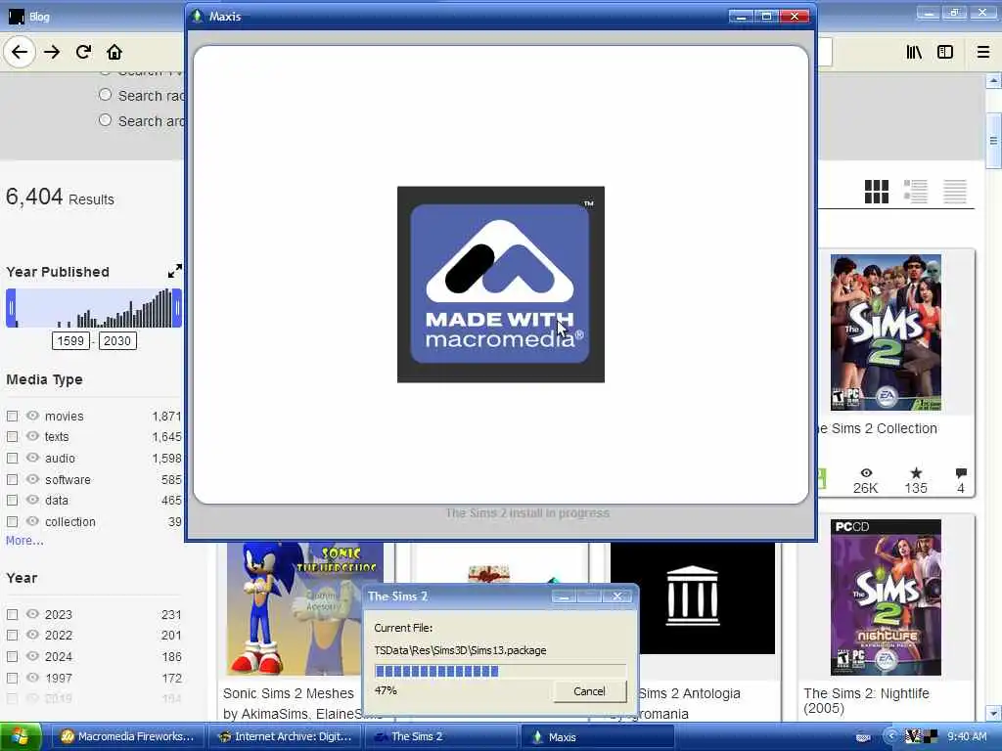Viewport: 1002px width, 751px height.
Task: Switch to Internet Archive taskbar button
Action: pos(285,737)
